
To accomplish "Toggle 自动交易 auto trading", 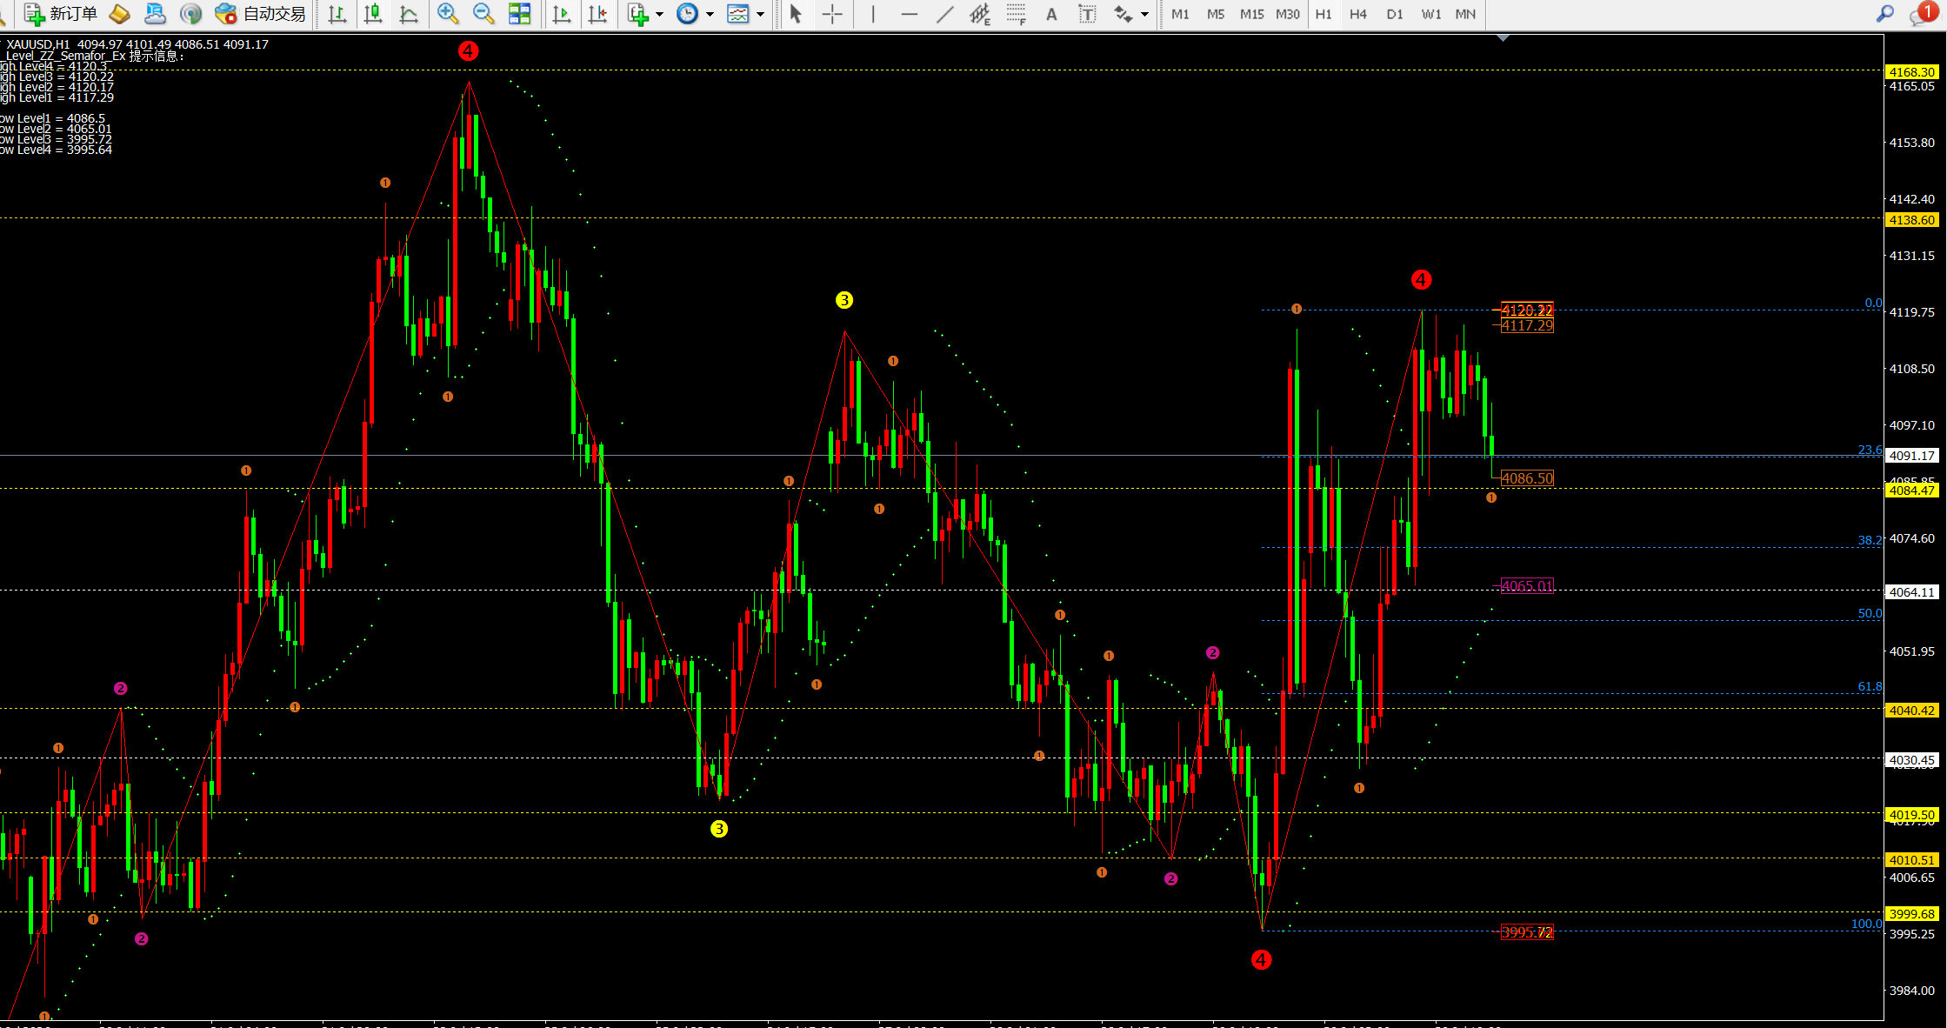I will tap(260, 14).
